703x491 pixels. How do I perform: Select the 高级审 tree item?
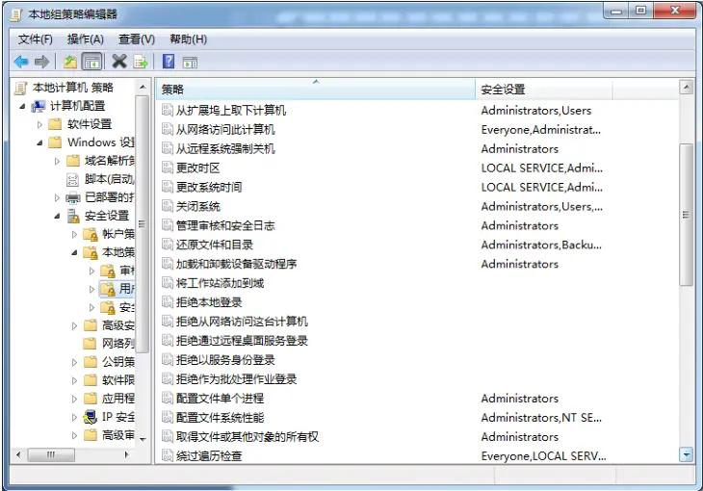[x=117, y=435]
